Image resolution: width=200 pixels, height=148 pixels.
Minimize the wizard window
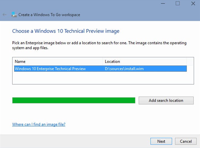(163, 4)
